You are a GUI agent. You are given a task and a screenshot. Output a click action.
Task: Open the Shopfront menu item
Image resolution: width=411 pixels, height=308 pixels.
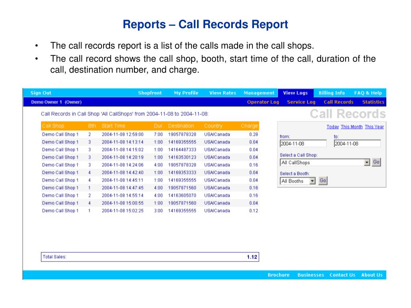150,93
